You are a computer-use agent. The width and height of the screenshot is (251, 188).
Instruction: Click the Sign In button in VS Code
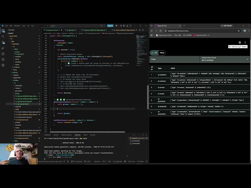tap(110, 26)
